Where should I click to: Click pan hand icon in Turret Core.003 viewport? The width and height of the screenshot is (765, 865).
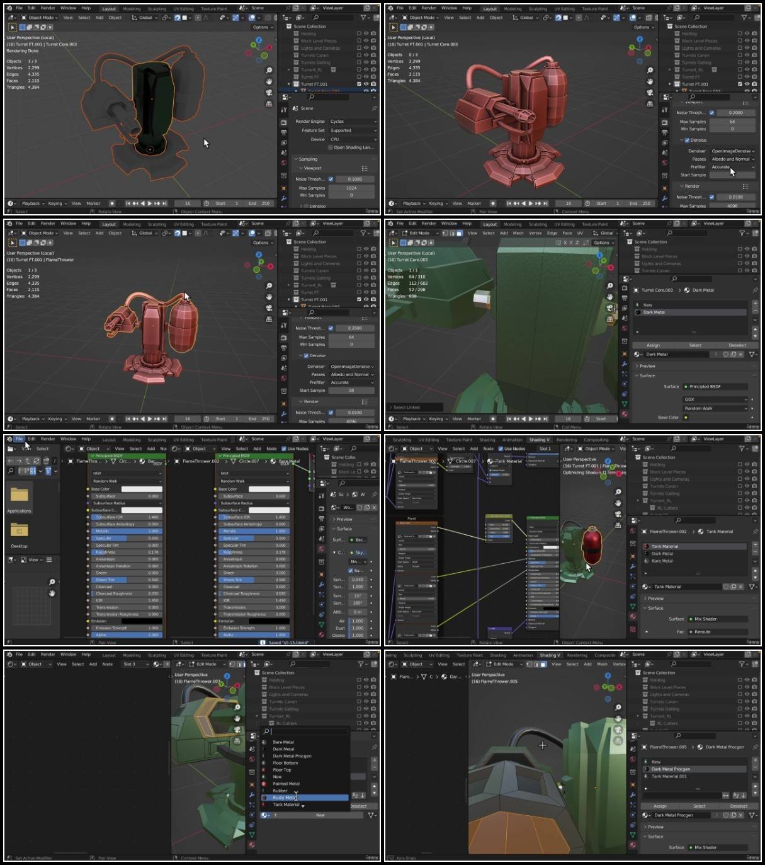pos(609,296)
